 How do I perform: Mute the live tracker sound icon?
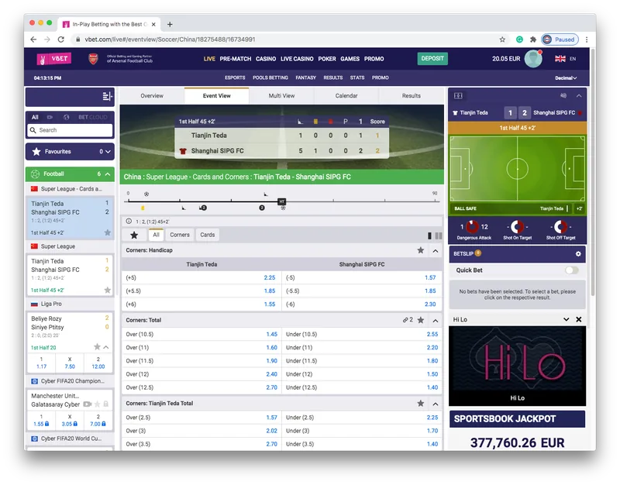(563, 95)
